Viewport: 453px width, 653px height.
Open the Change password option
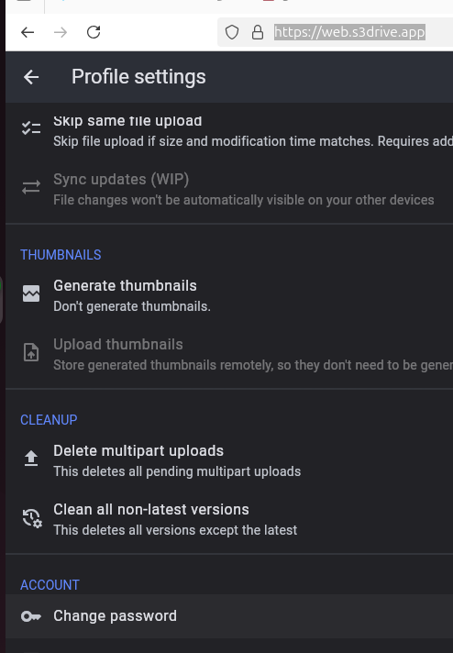[229, 616]
